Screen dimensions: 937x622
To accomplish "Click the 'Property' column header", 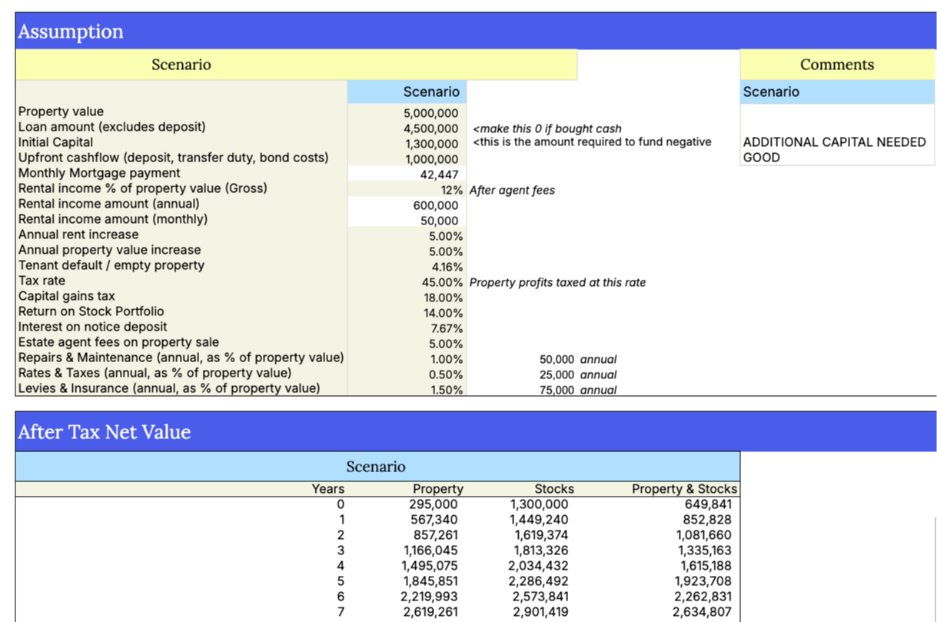I will [438, 489].
